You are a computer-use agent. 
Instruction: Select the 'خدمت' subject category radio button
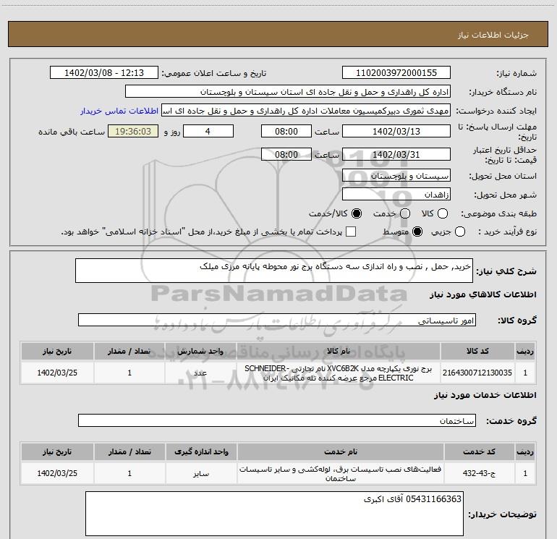click(x=405, y=213)
